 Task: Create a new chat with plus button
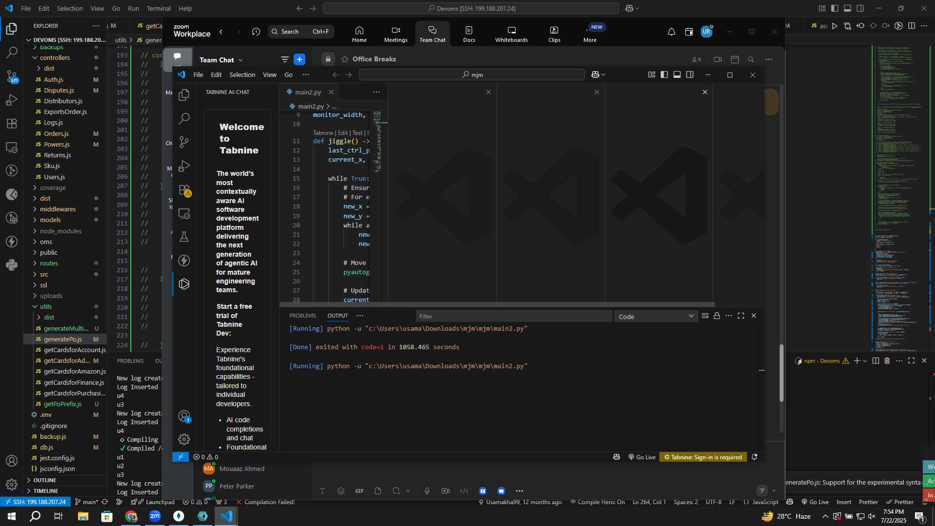(299, 59)
